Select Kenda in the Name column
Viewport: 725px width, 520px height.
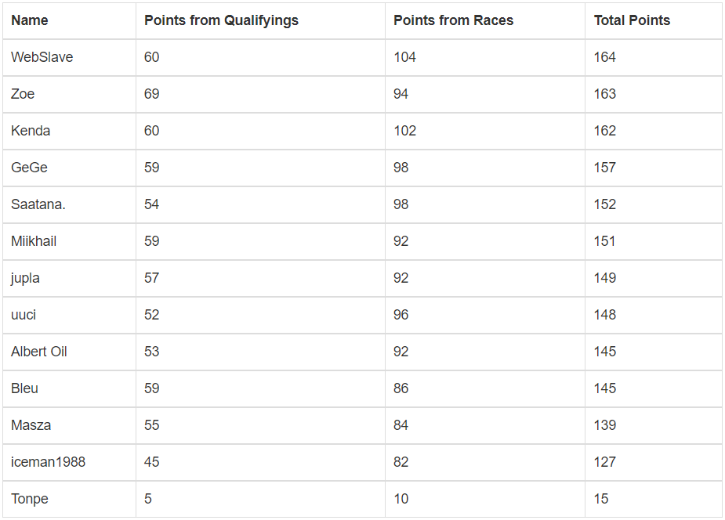pyautogui.click(x=31, y=131)
